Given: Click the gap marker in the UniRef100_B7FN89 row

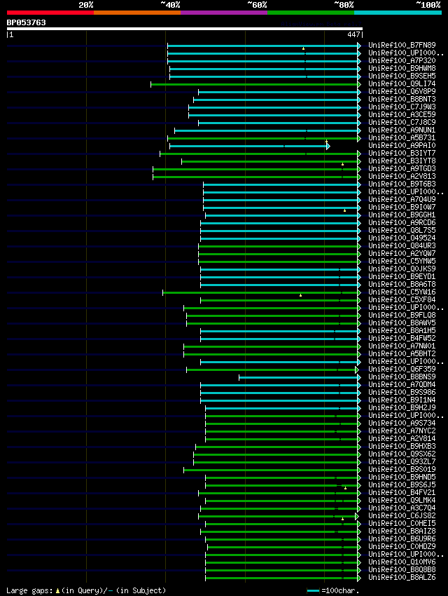Looking at the screenshot, I should (x=304, y=48).
